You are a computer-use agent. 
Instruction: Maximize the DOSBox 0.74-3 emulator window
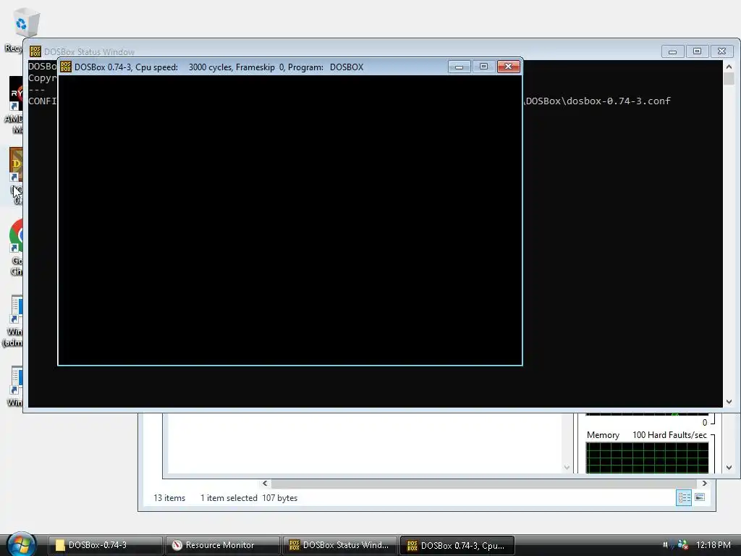pos(483,67)
